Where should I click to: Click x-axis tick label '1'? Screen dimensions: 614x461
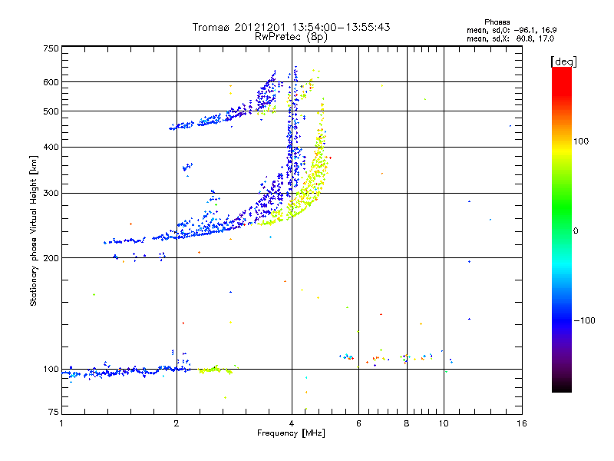61,423
